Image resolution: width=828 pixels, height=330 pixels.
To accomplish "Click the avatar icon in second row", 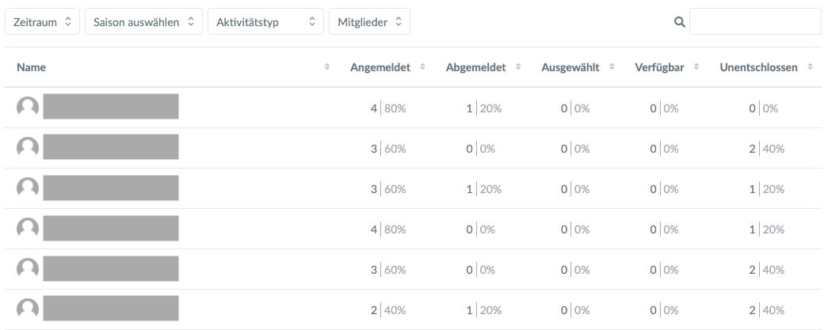I will coord(28,148).
